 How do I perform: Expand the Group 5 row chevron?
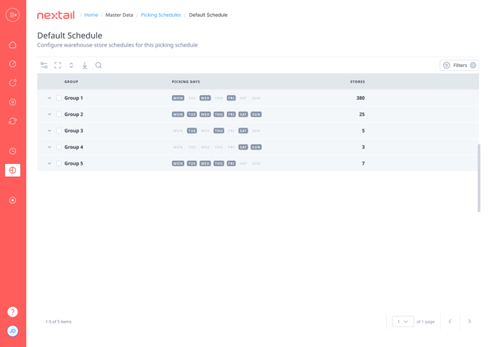[x=50, y=163]
